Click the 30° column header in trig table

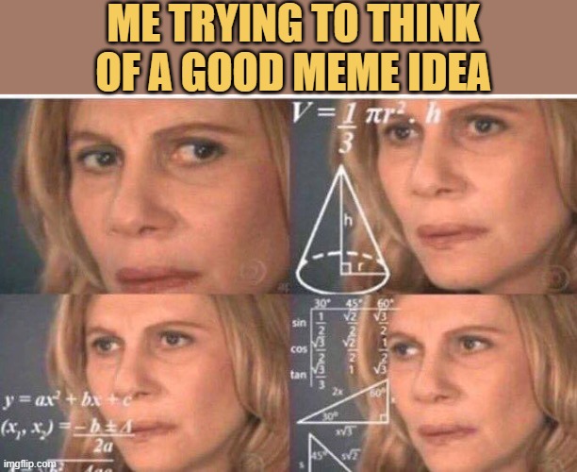pos(322,304)
